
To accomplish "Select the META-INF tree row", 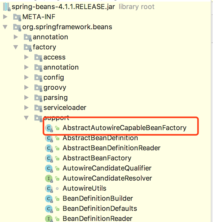I will [39, 17].
